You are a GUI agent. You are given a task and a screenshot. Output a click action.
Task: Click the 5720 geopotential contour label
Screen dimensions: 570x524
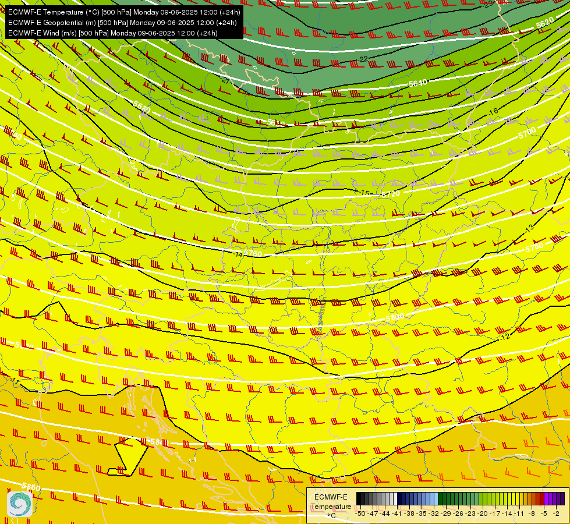click(x=391, y=194)
